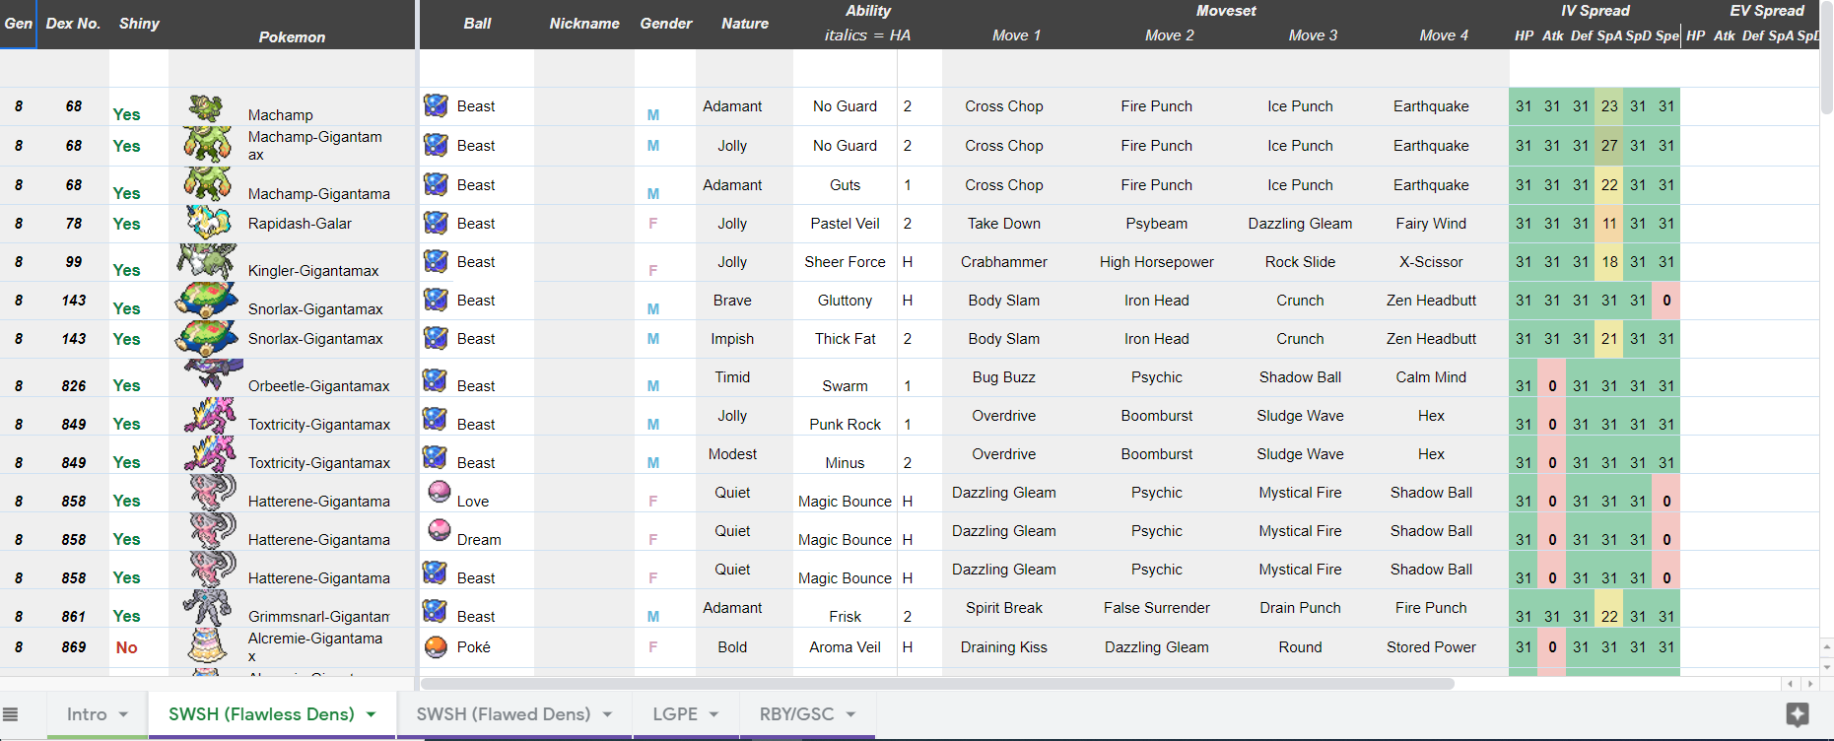Select the Gen header cell
Viewport: 1834px width, 741px height.
[19, 24]
